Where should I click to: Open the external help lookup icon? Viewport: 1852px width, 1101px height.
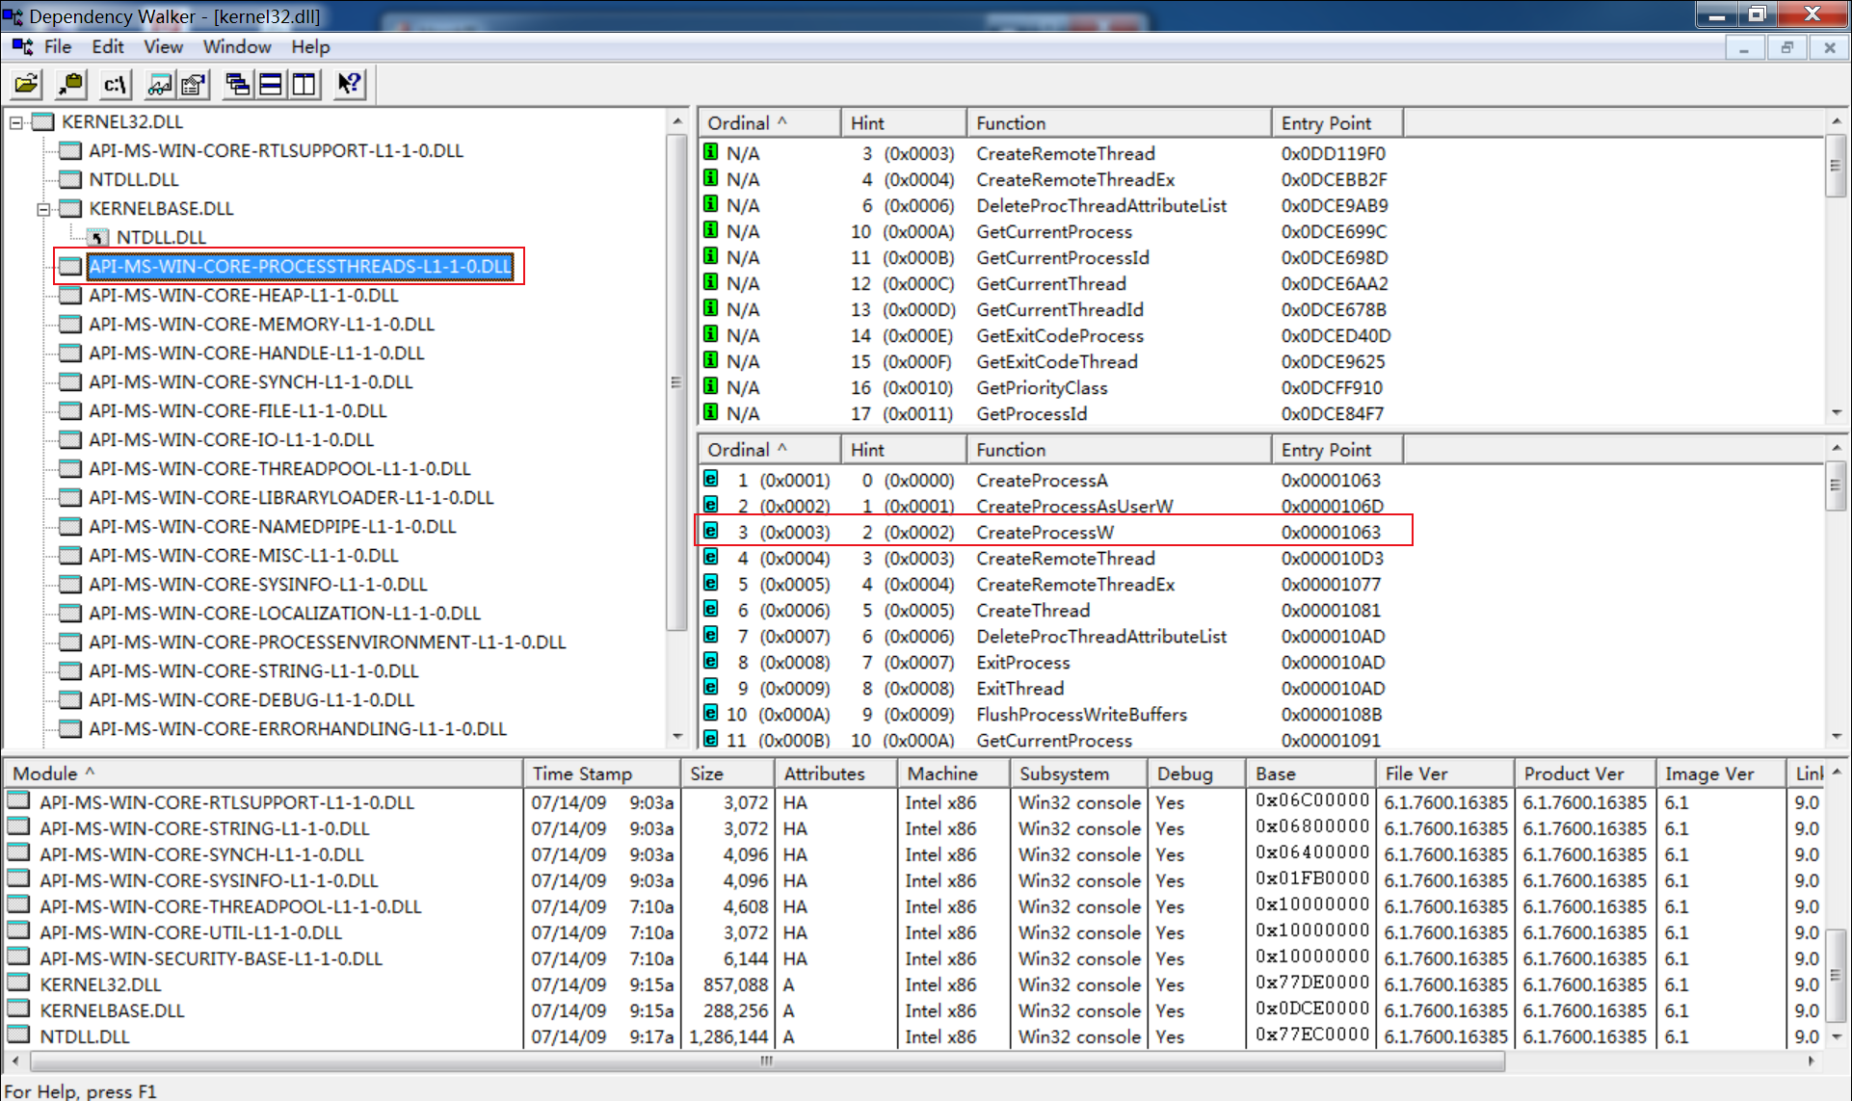pyautogui.click(x=192, y=84)
